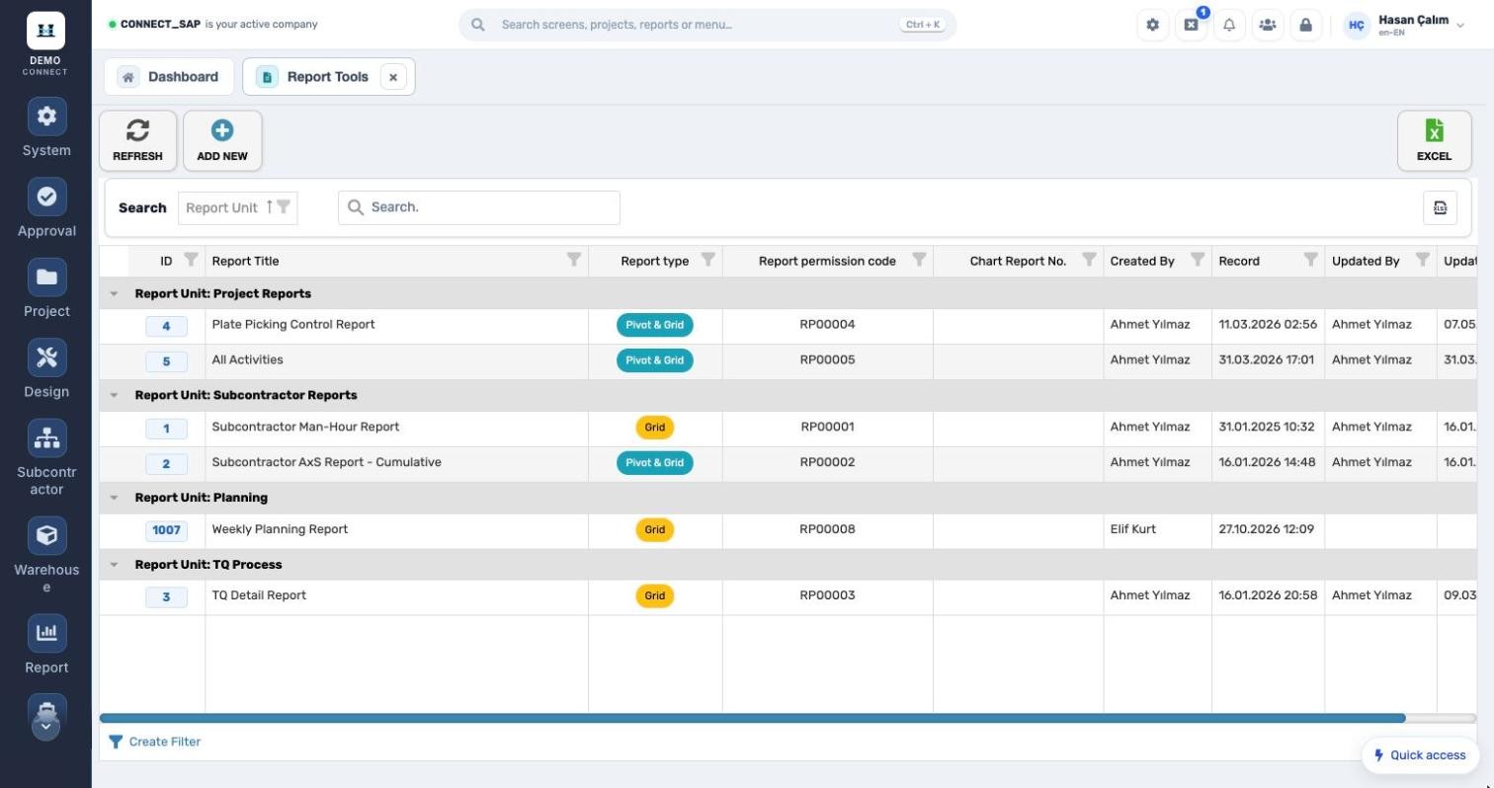The image size is (1494, 788).
Task: Filter the Report Title column
Action: [573, 260]
